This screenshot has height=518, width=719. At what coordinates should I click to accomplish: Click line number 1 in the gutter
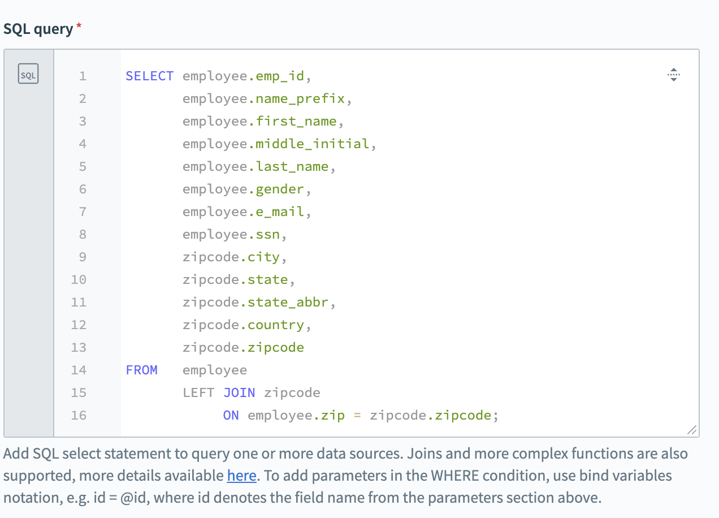(x=83, y=75)
